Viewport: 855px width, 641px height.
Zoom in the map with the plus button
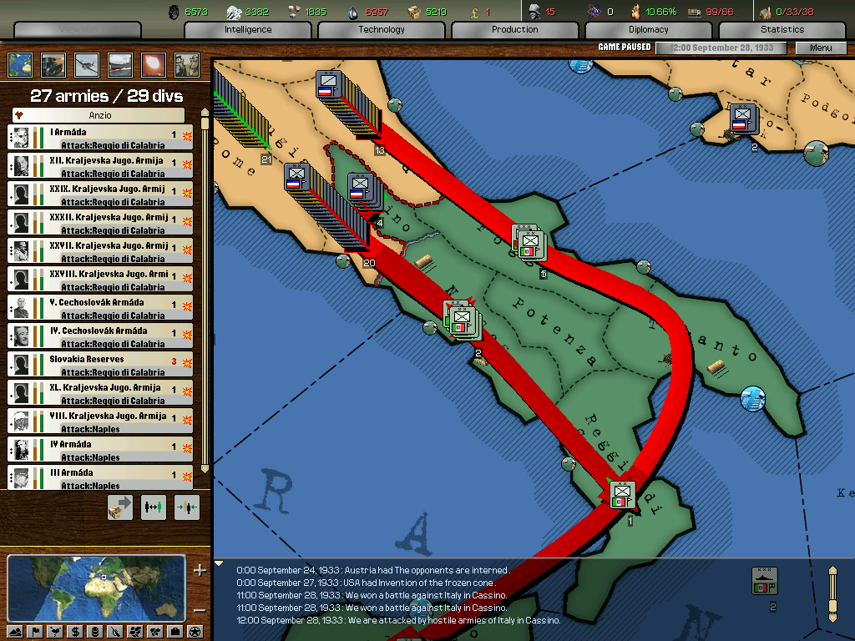200,570
